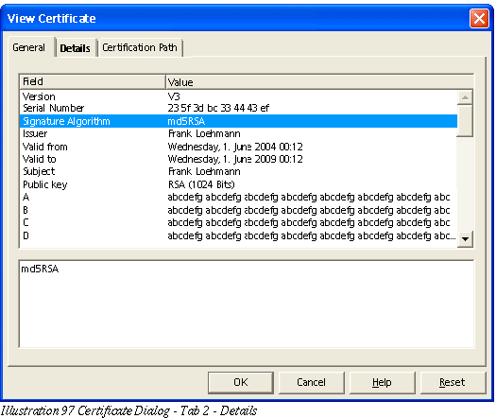Select the Public key row
The height and width of the screenshot is (418, 496).
pyautogui.click(x=238, y=184)
